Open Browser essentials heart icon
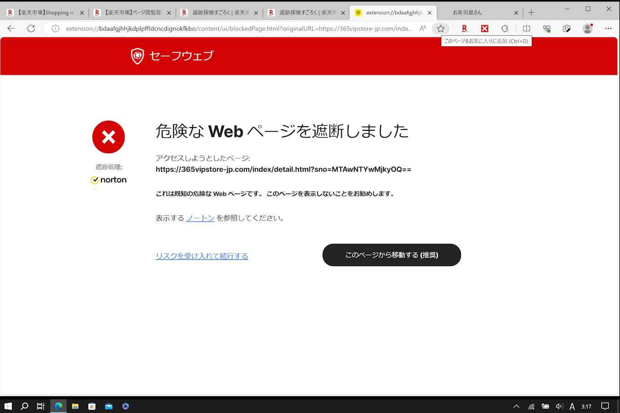The width and height of the screenshot is (620, 413). point(547,28)
